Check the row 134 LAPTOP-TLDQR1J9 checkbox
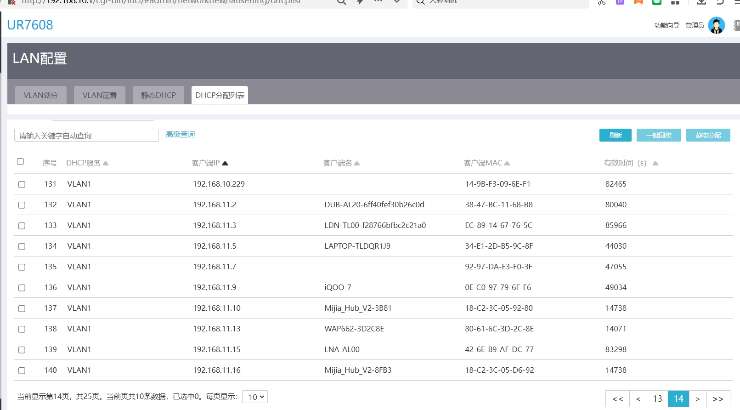The width and height of the screenshot is (740, 410). pos(22,246)
